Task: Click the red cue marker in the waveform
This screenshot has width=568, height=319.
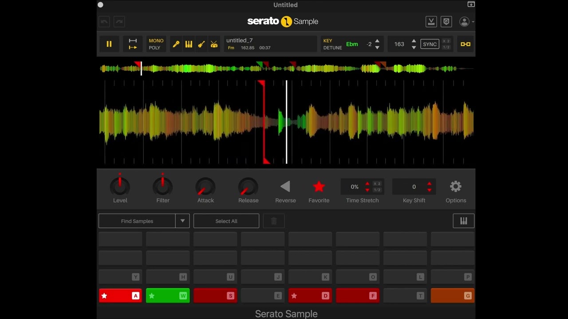Action: coord(264,122)
